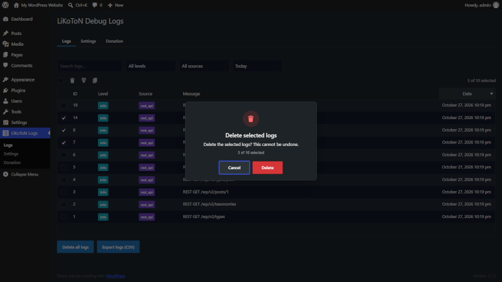Confirm with the red Delete button
Viewport: 502px width, 282px height.
pos(267,167)
